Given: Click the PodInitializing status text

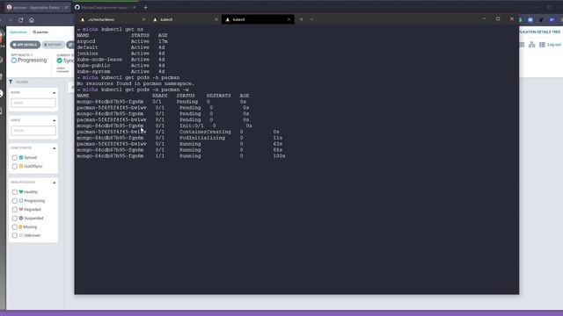Looking at the screenshot, I should [202, 138].
